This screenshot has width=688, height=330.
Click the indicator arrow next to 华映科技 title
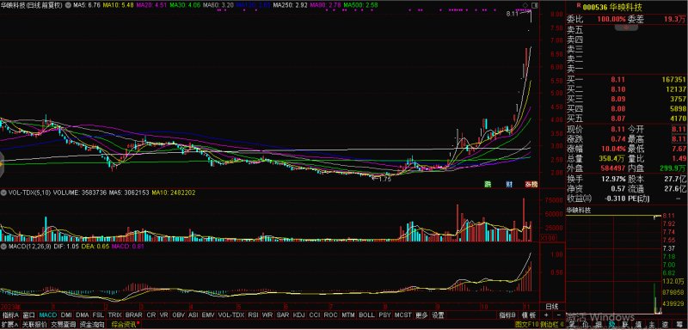[x=67, y=6]
